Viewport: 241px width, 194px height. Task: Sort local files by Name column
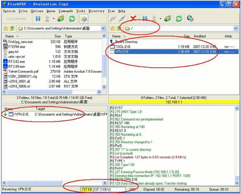23,36
